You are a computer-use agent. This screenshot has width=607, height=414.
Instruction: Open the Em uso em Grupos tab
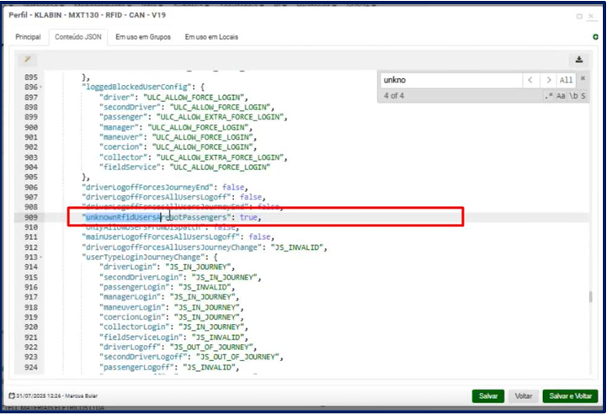coord(142,37)
